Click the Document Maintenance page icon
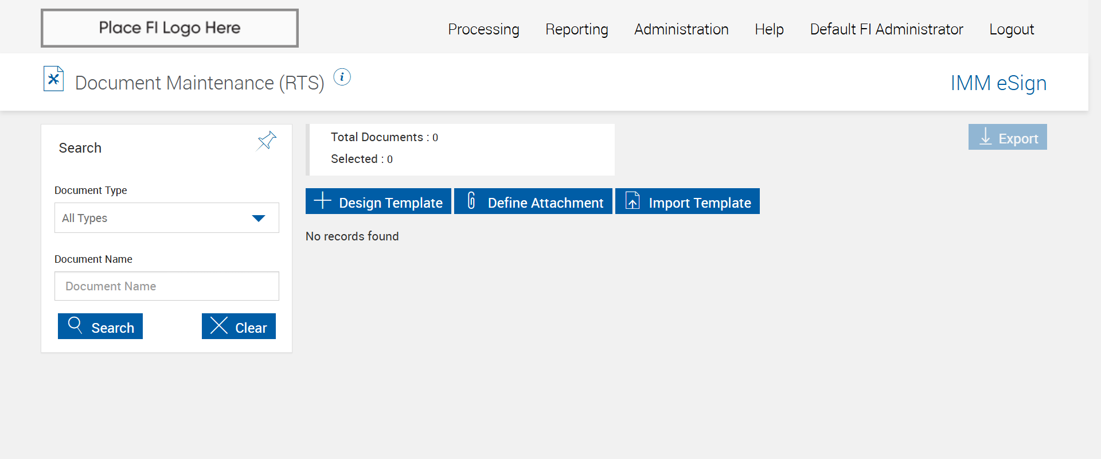 53,79
